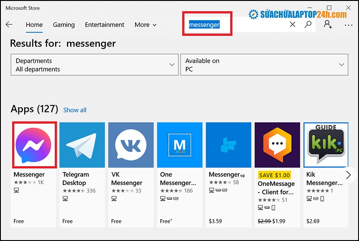Choose the One Messenger app icon
Screen dimensions: 359x241
179,145
